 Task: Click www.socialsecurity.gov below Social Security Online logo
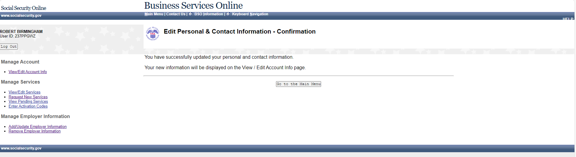point(21,16)
